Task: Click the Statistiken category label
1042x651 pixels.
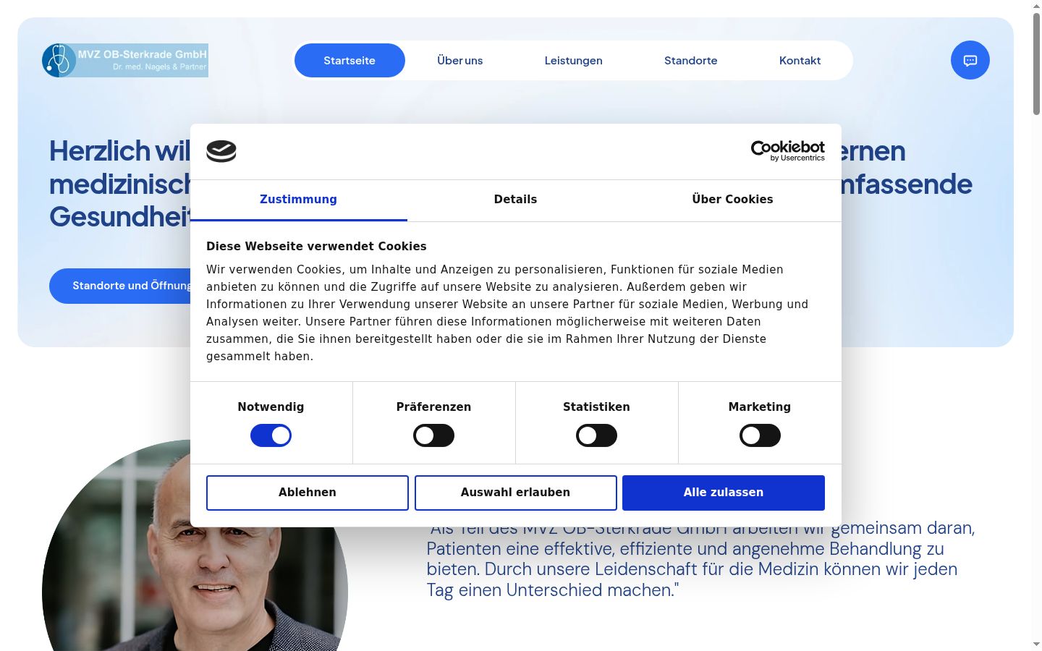Action: point(596,407)
